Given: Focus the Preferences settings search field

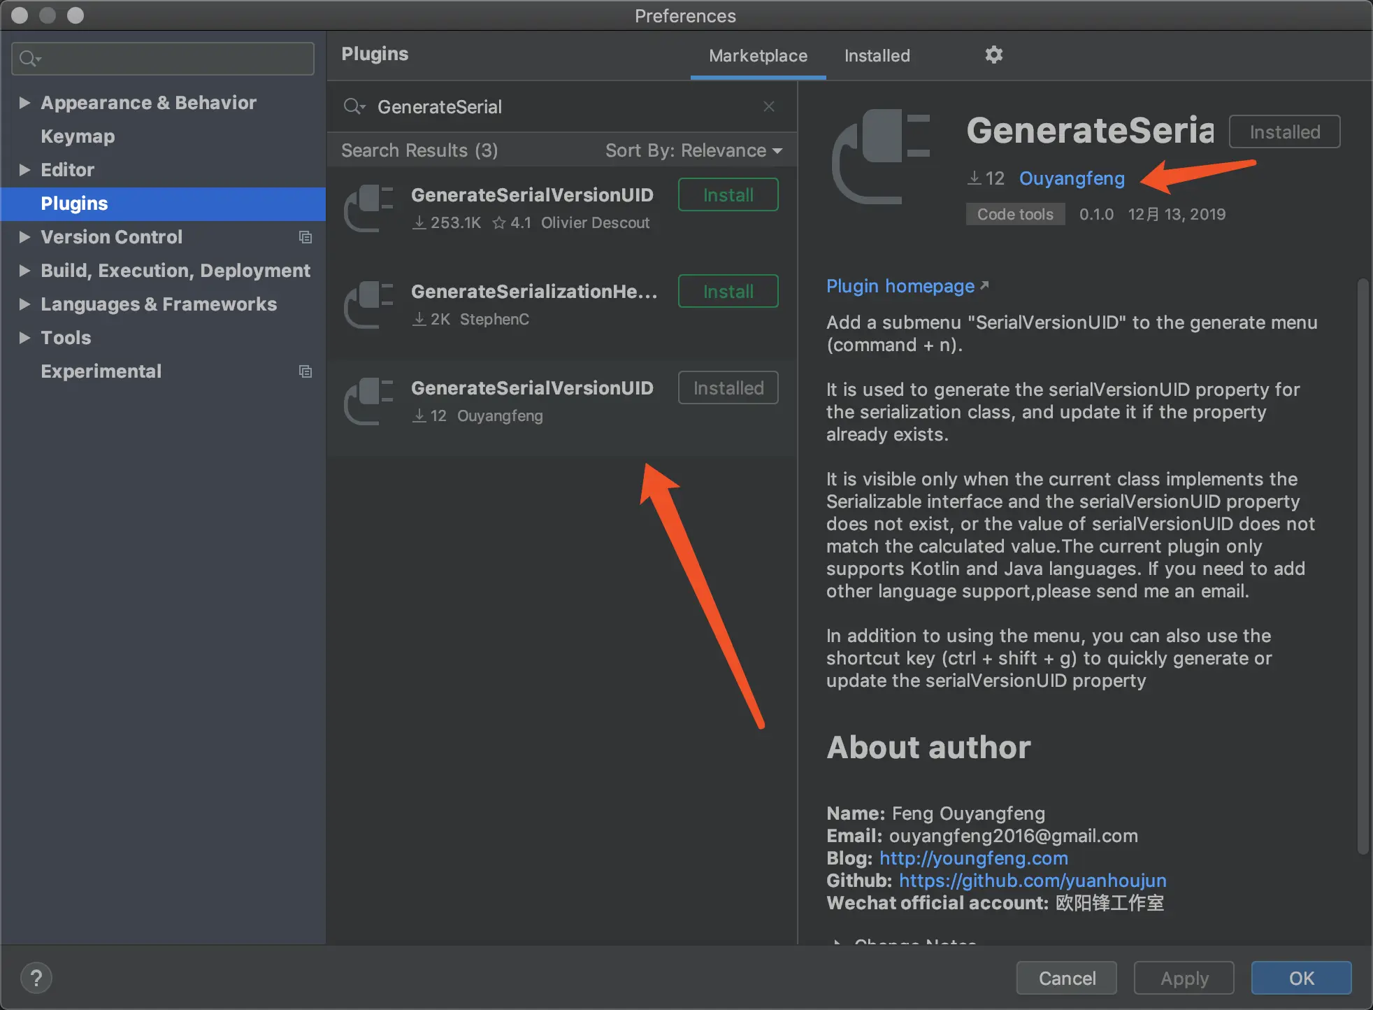Looking at the screenshot, I should tap(175, 59).
